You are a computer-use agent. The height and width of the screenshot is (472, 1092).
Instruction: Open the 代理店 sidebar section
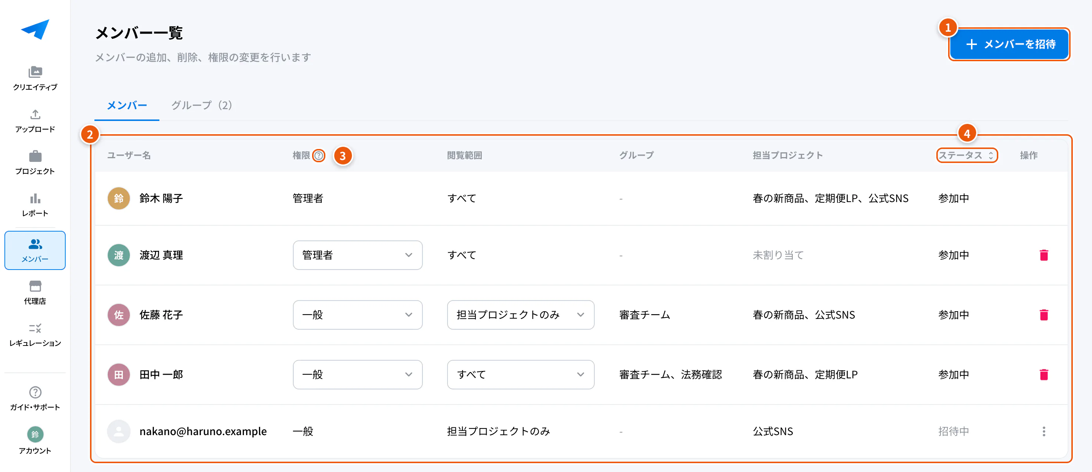pyautogui.click(x=35, y=292)
